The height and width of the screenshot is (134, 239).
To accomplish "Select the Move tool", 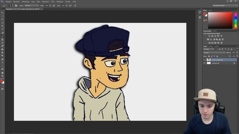I will [2, 13].
